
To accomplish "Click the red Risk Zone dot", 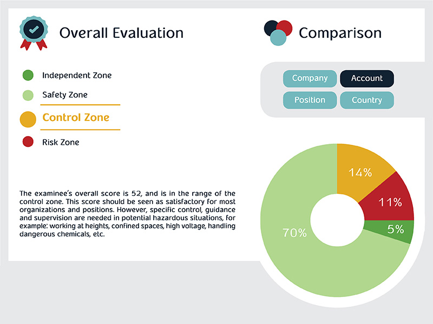I will tap(28, 143).
